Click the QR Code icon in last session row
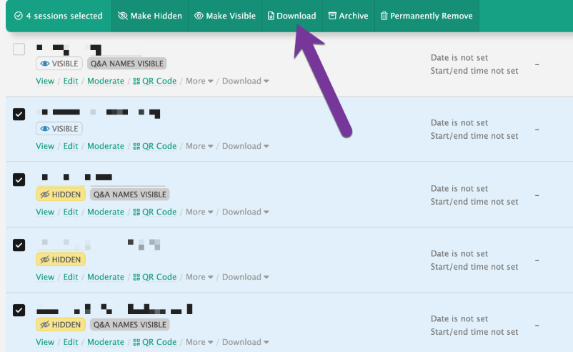573x352 pixels. [136, 342]
